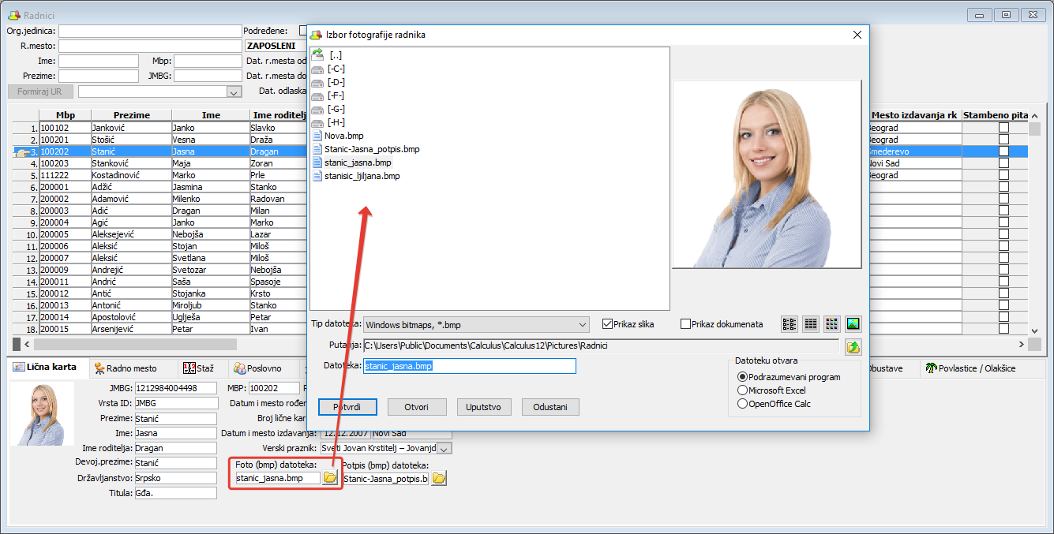Go to parent folder [..] entry
Screen dimensions: 1054x534
pos(335,55)
